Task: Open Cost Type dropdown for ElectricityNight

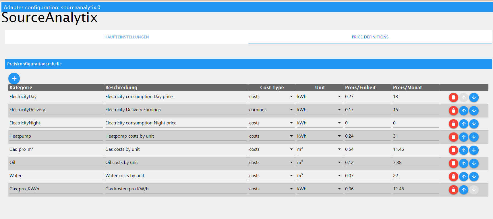Action: pyautogui.click(x=272, y=123)
